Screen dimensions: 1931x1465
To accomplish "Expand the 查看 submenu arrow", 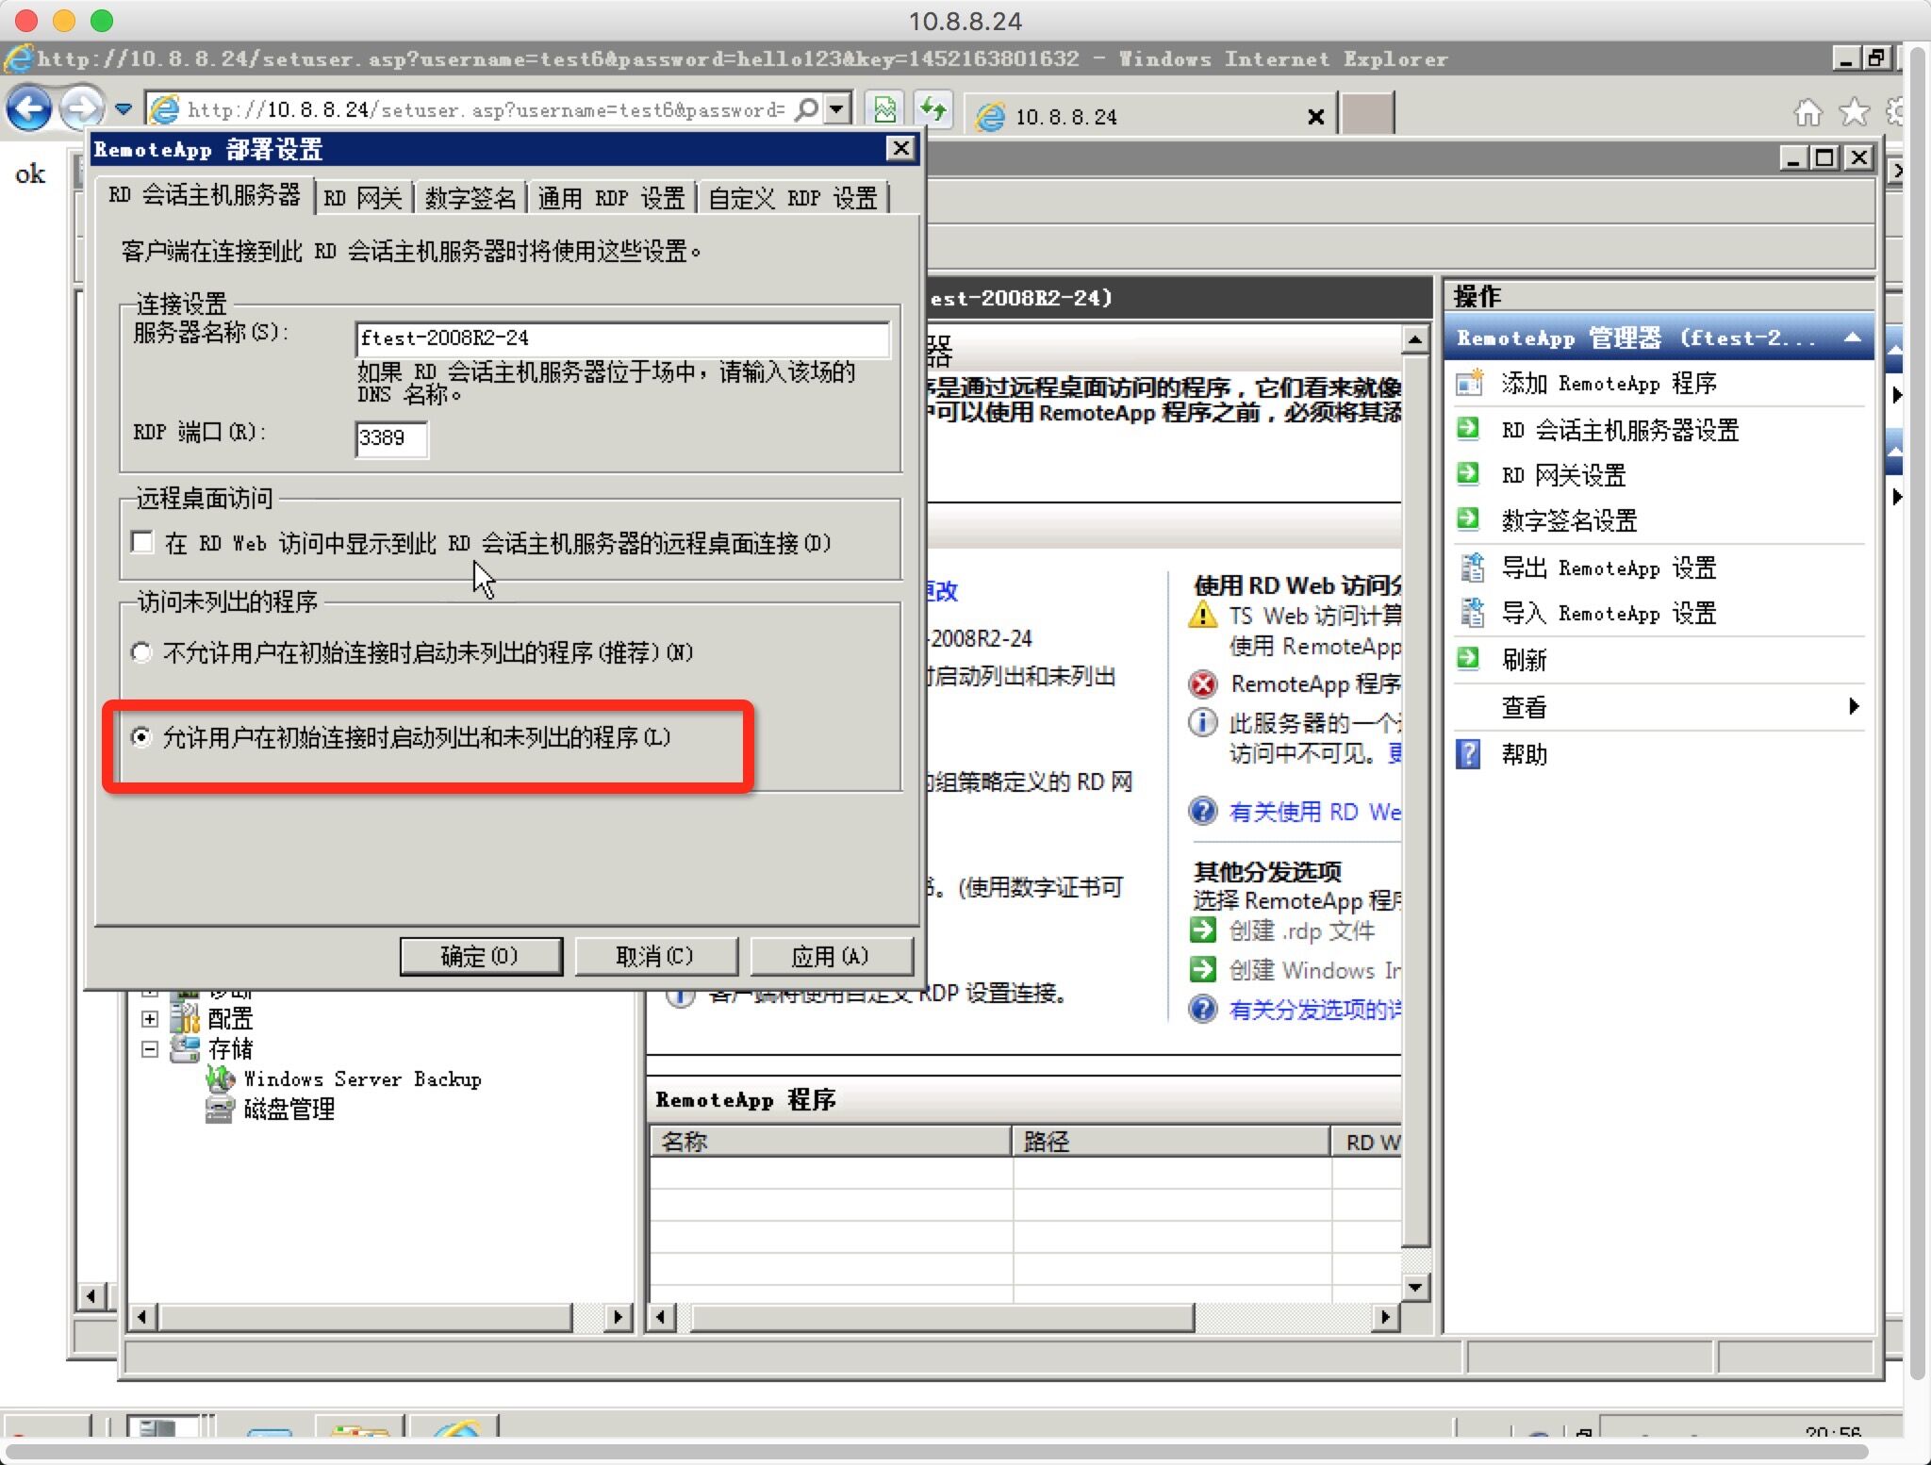I will [x=1853, y=706].
